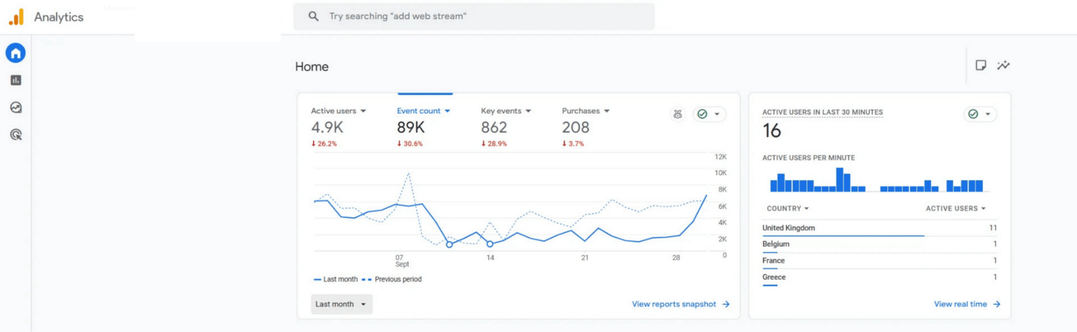Image resolution: width=1077 pixels, height=332 pixels.
Task: Select the France country row
Action: 879,261
